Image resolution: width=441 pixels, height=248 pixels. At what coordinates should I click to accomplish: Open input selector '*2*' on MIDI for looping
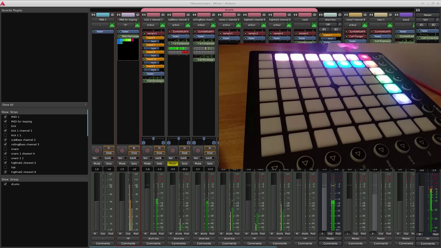pos(125,25)
